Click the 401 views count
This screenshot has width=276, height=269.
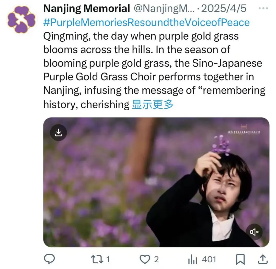click(209, 260)
